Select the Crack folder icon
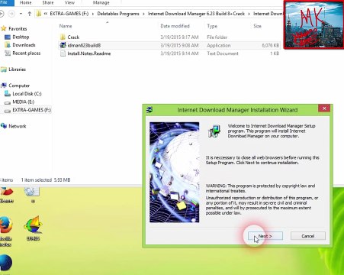Screen dimensions: 344x275 [63, 37]
